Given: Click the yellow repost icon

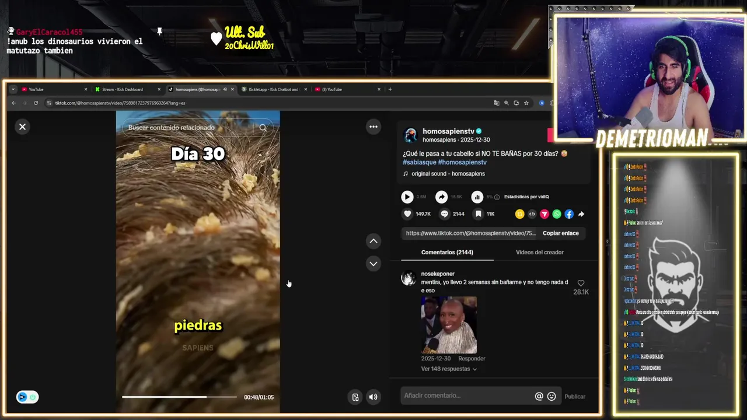Looking at the screenshot, I should (x=519, y=214).
